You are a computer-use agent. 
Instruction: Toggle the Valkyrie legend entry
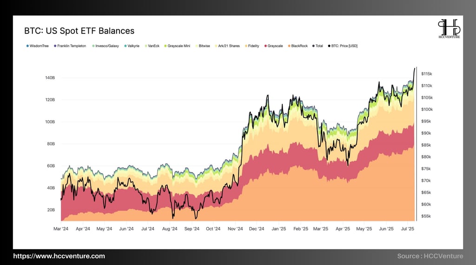(132, 46)
